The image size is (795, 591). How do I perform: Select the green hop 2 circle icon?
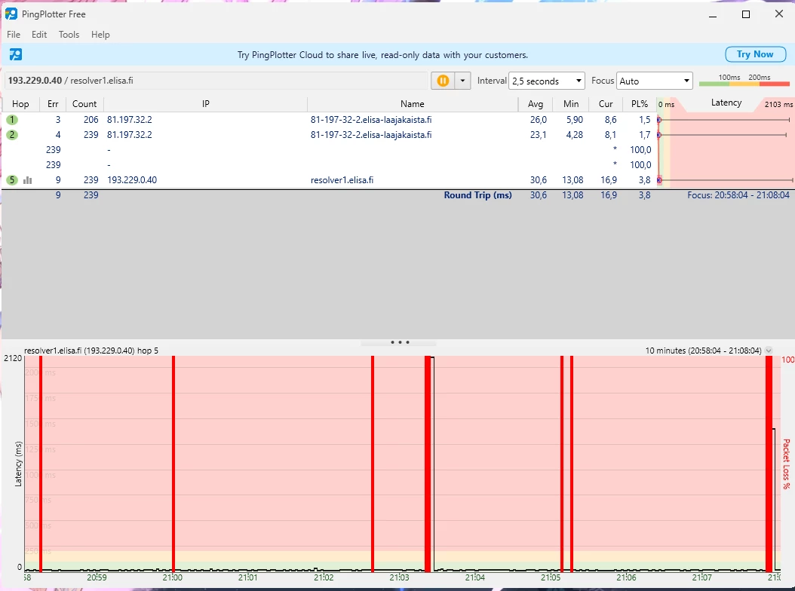pyautogui.click(x=12, y=135)
